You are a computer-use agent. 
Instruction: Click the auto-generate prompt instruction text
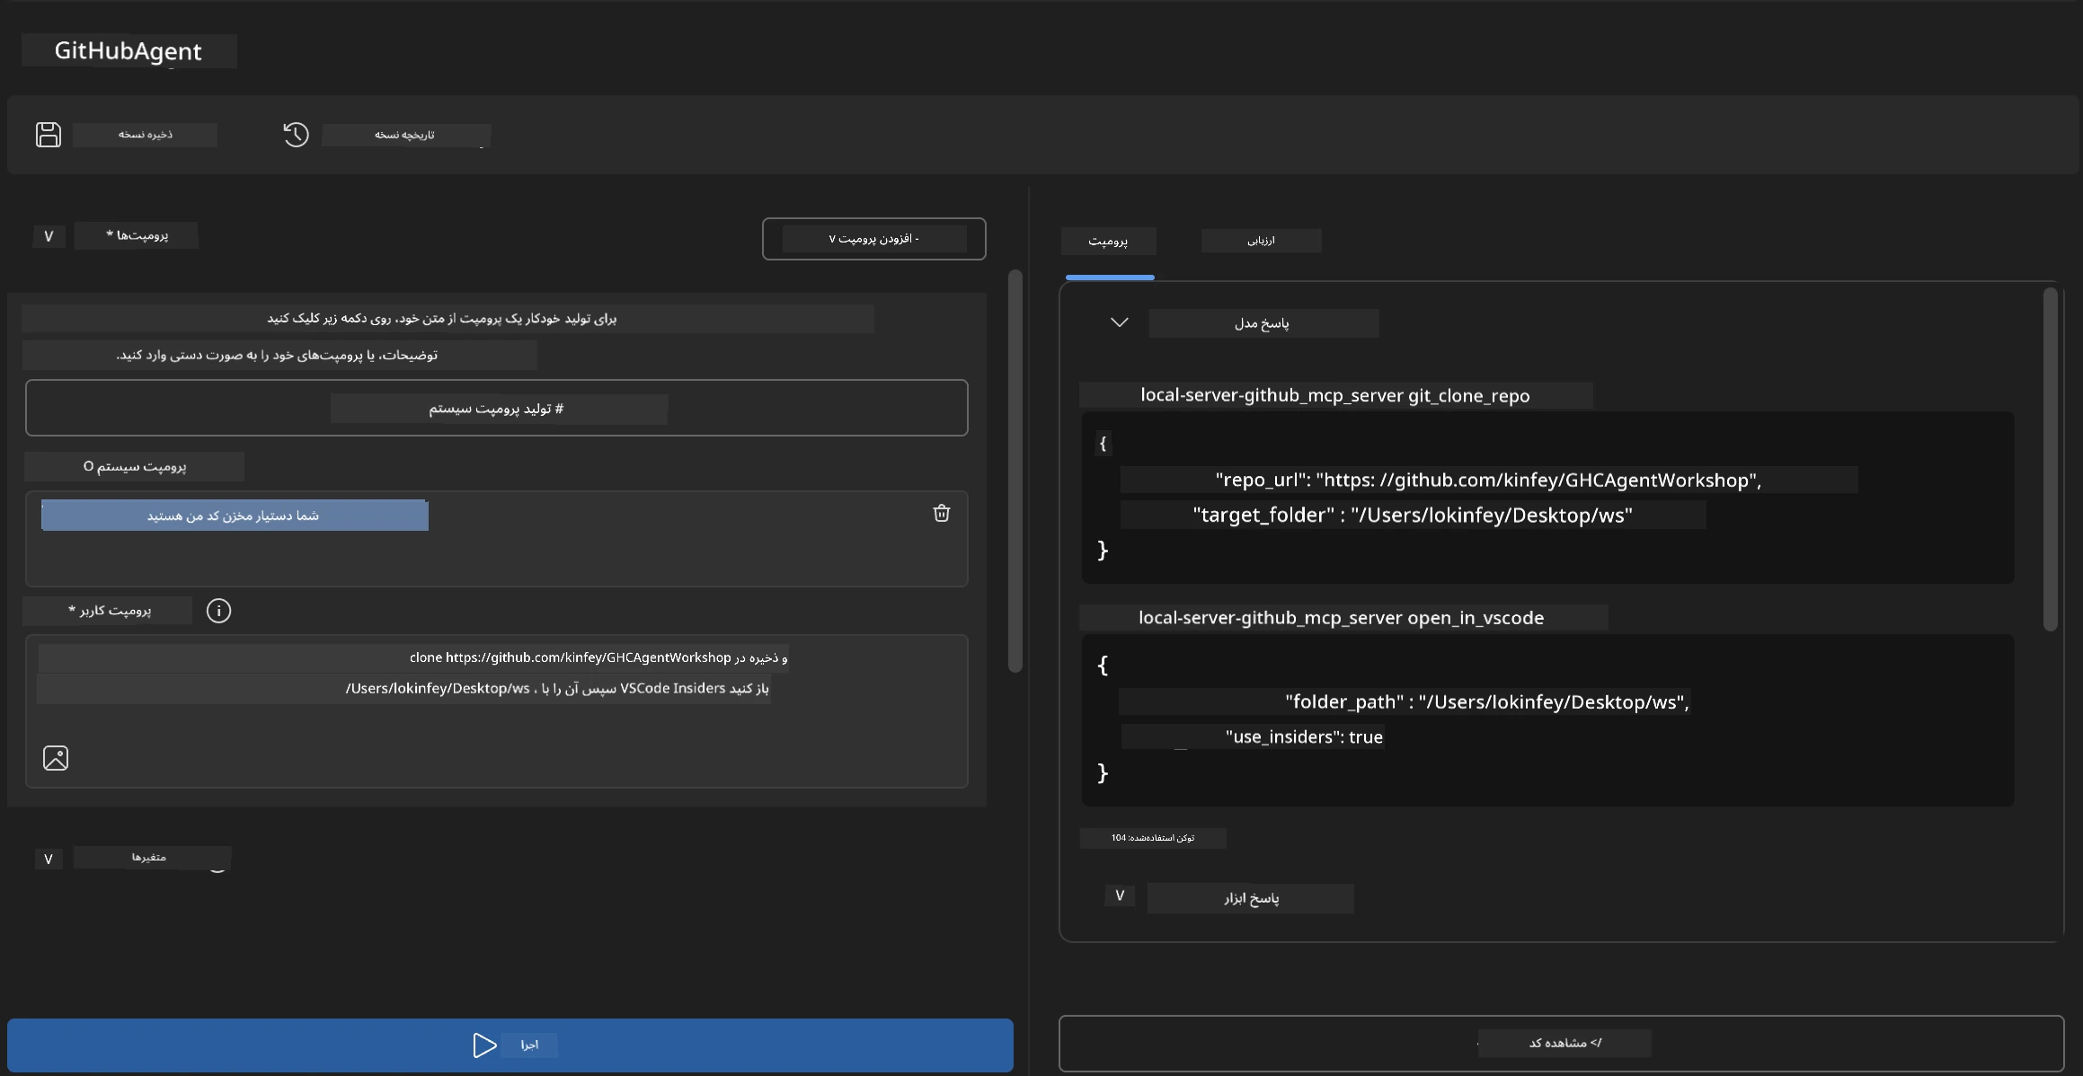(x=442, y=319)
